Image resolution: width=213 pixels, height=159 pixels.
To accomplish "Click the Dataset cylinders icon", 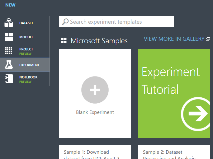I will (x=8, y=23).
